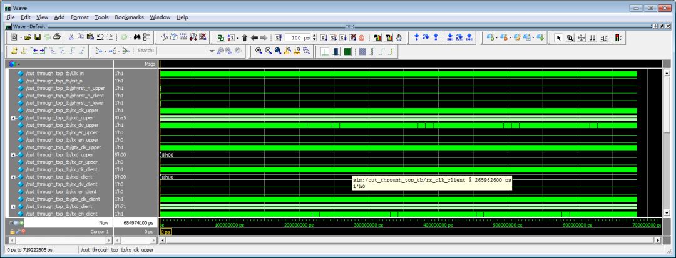The image size is (676, 258).
Task: Click the Paste clipboard icon
Action: 90,37
